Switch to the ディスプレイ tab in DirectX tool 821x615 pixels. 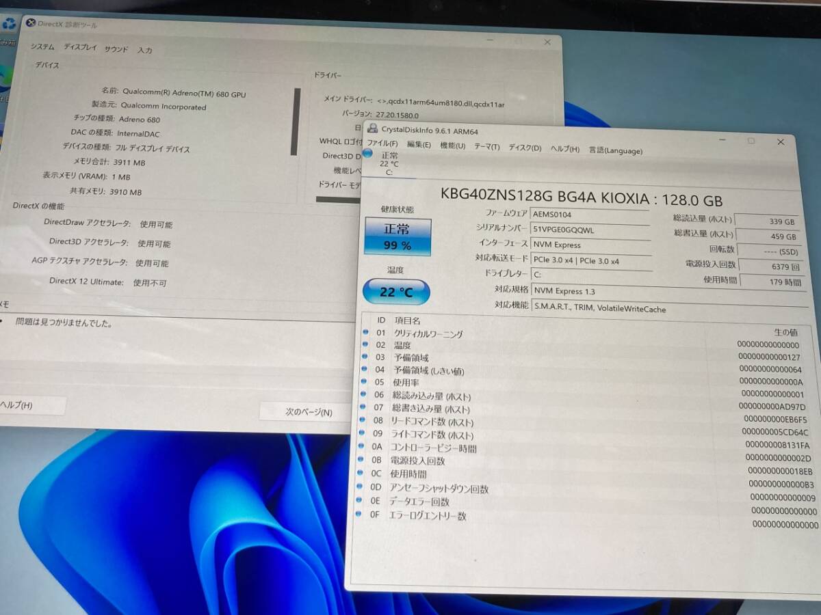coord(80,47)
